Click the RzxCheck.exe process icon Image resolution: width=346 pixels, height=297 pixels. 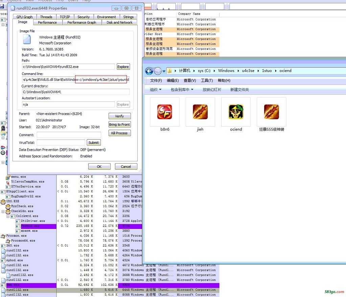pos(8,206)
